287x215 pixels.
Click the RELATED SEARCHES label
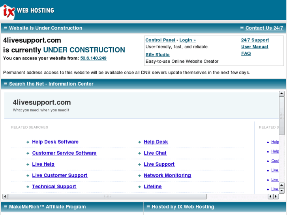(x=30, y=127)
